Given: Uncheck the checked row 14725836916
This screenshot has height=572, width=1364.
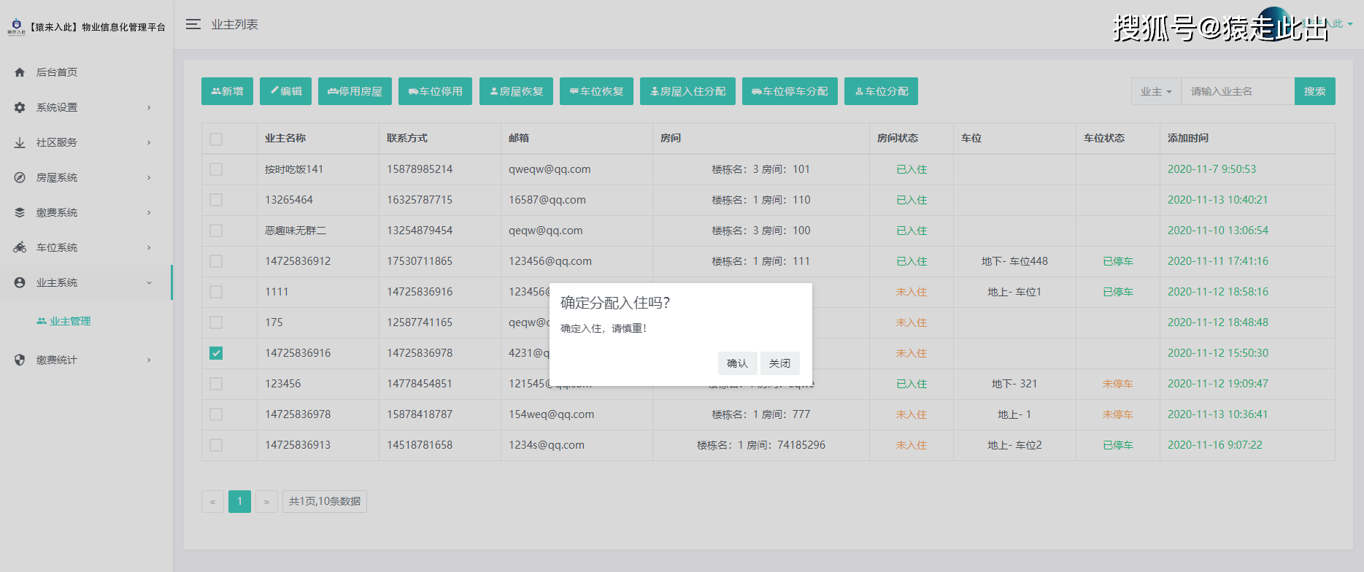Looking at the screenshot, I should click(216, 353).
